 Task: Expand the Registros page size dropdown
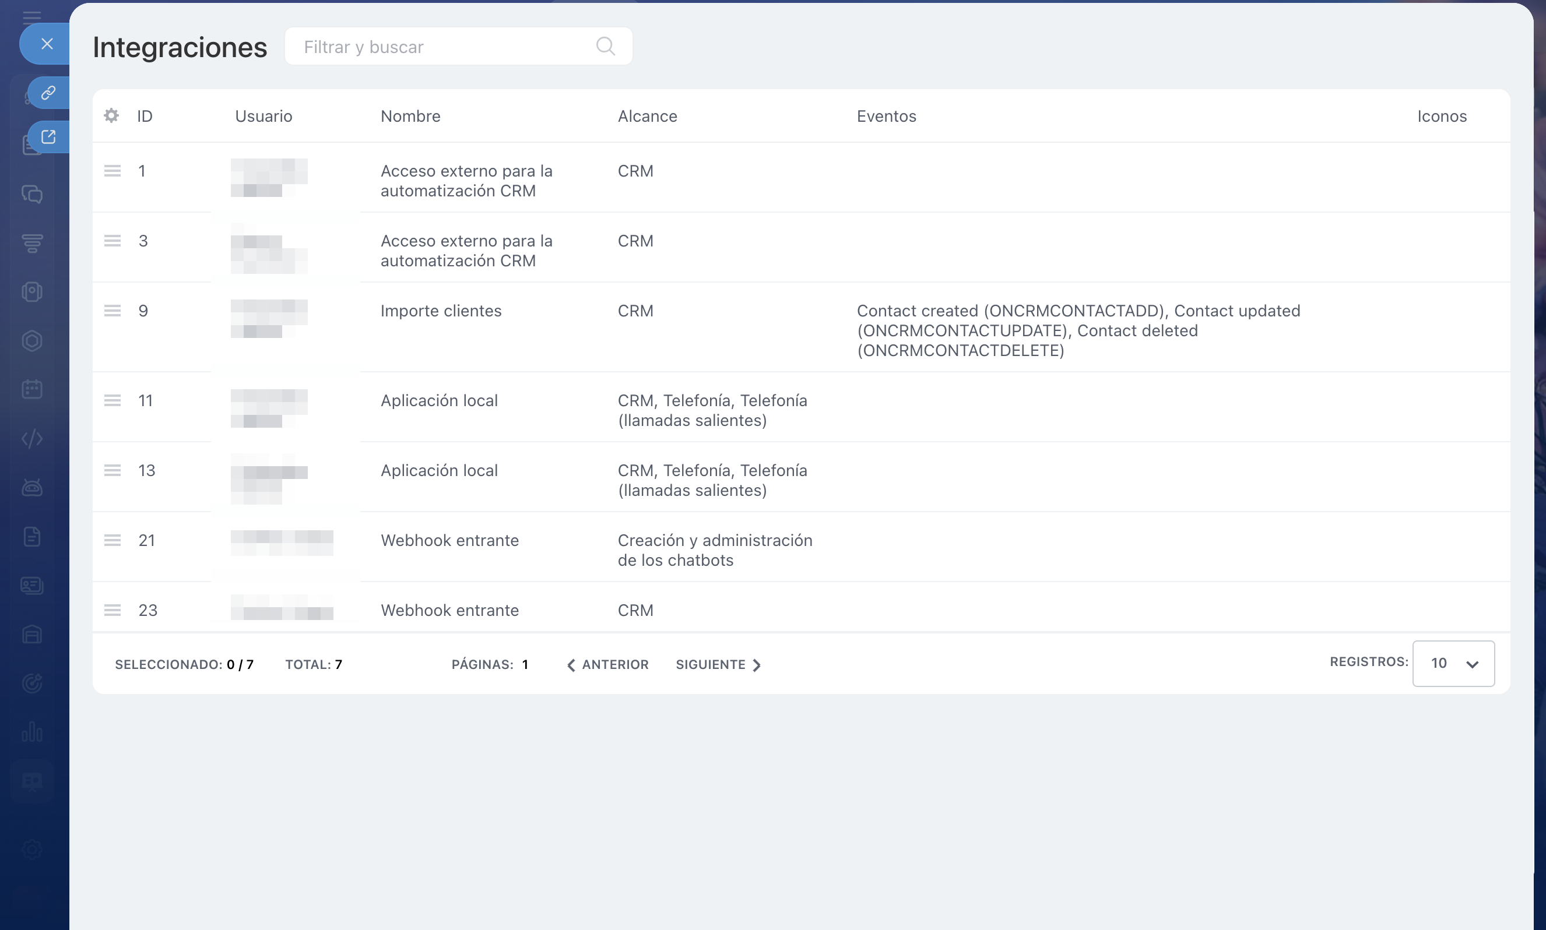(1453, 663)
